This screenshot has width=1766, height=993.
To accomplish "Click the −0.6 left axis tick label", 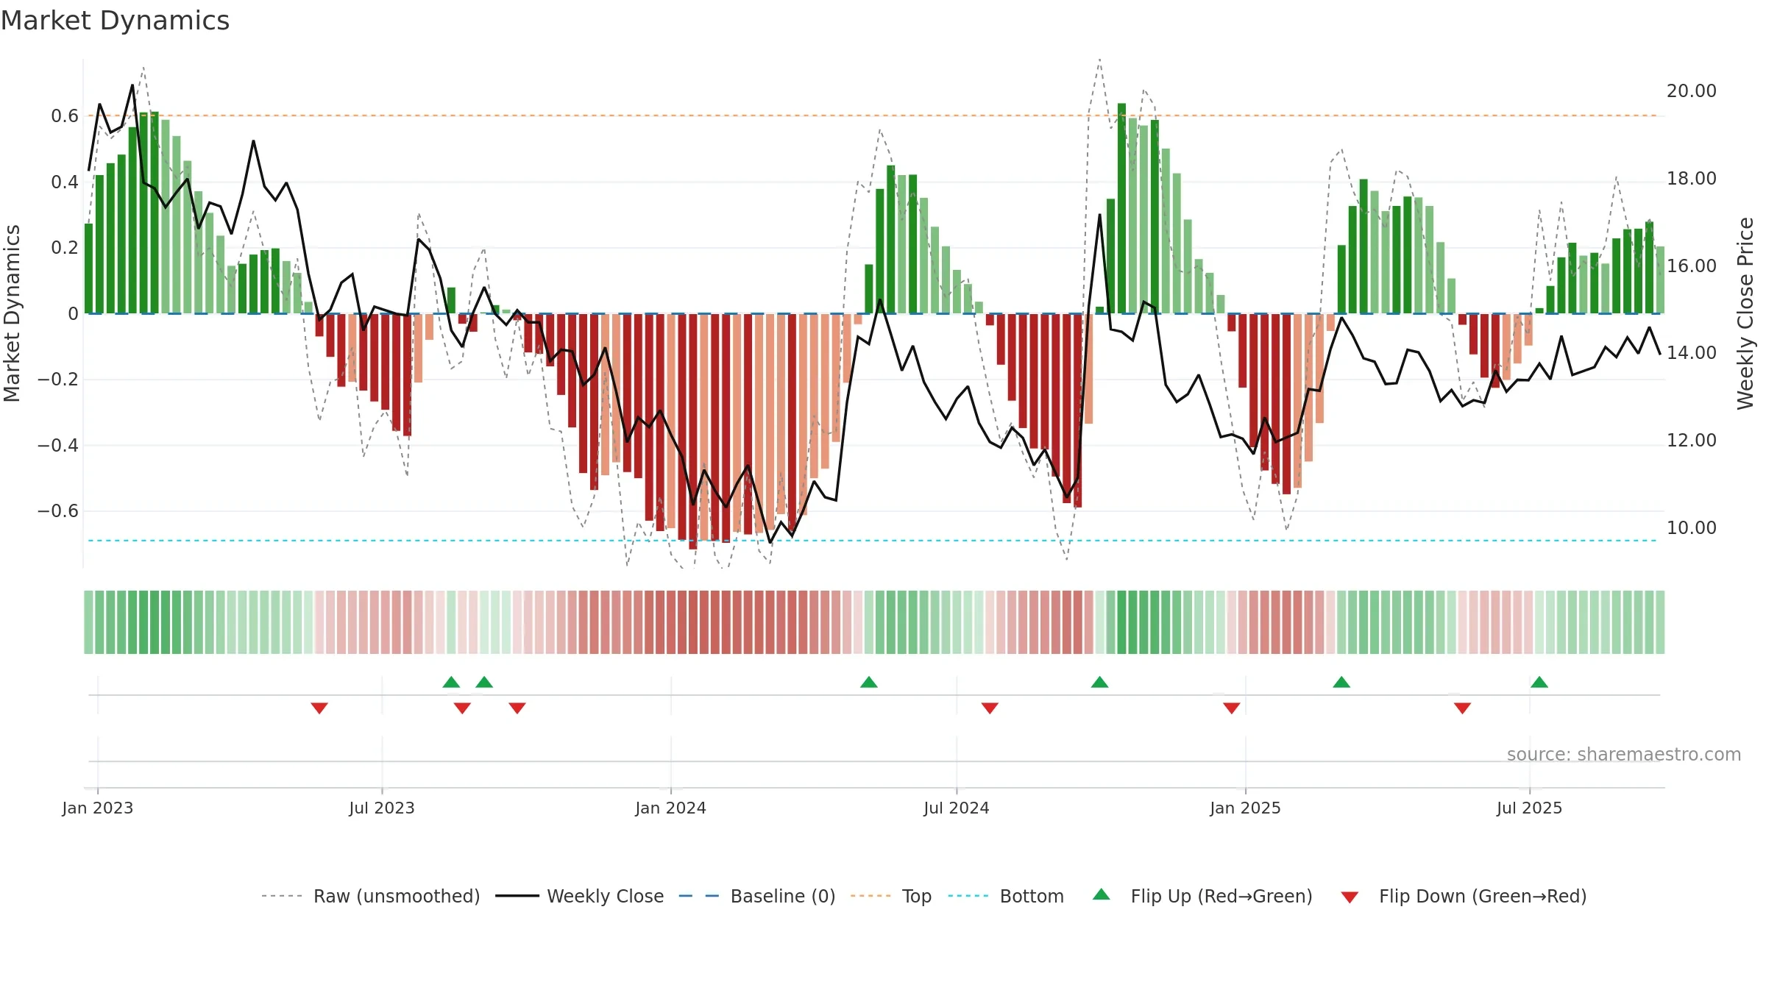I will point(58,510).
